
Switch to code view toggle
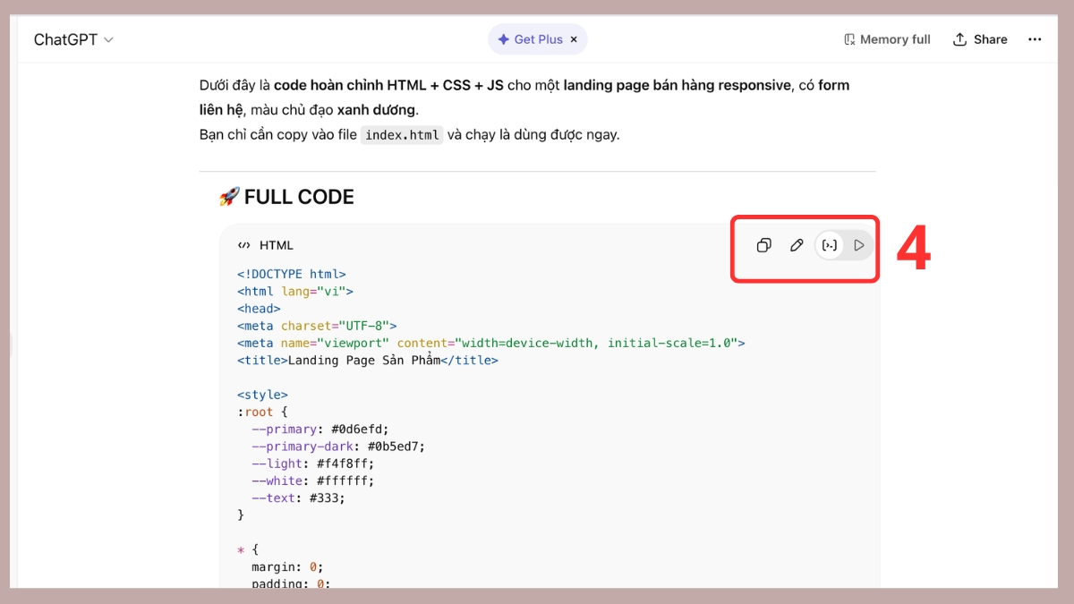[830, 245]
